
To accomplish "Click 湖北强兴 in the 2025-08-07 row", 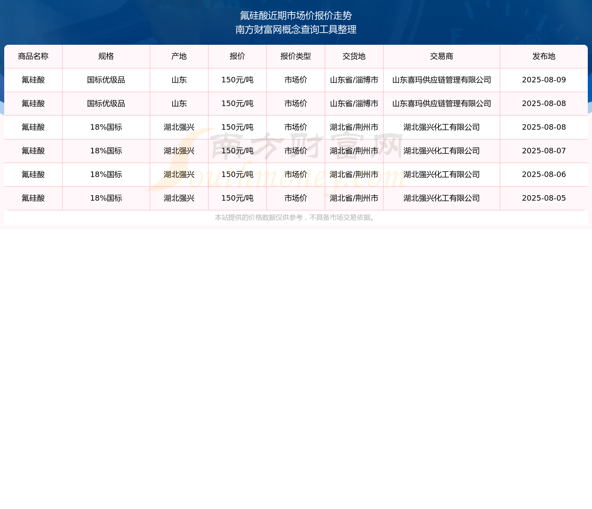I will 179,151.
